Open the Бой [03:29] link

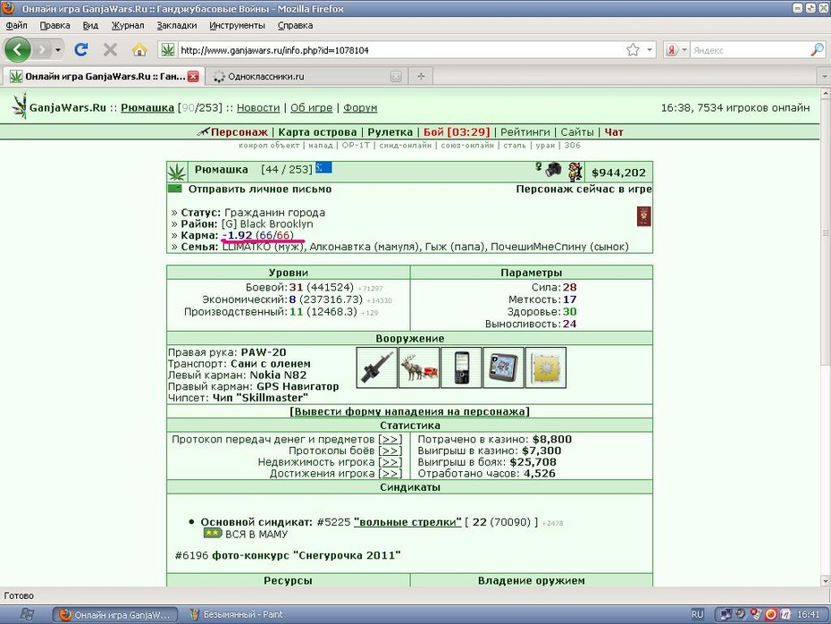tap(457, 132)
